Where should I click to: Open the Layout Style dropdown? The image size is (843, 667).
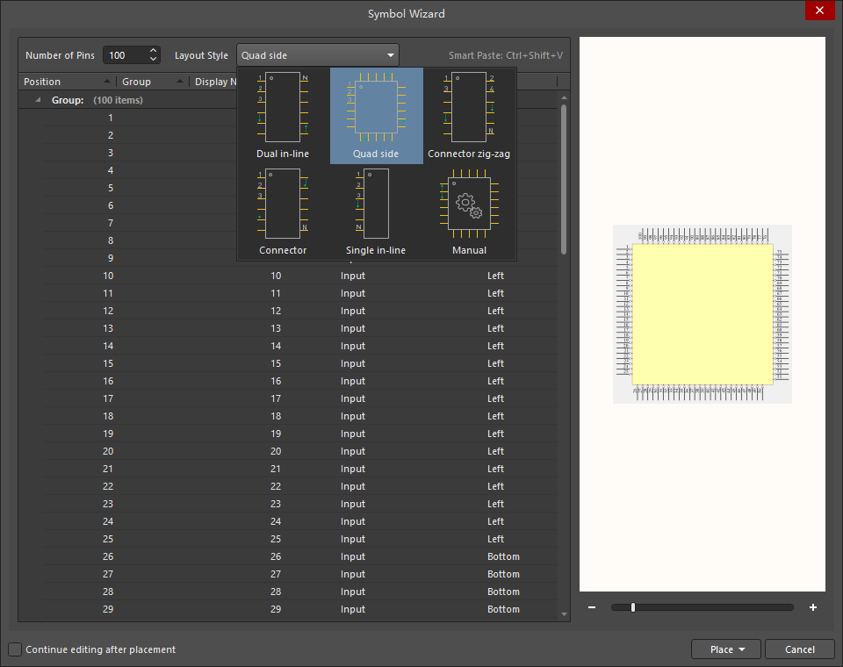point(317,55)
